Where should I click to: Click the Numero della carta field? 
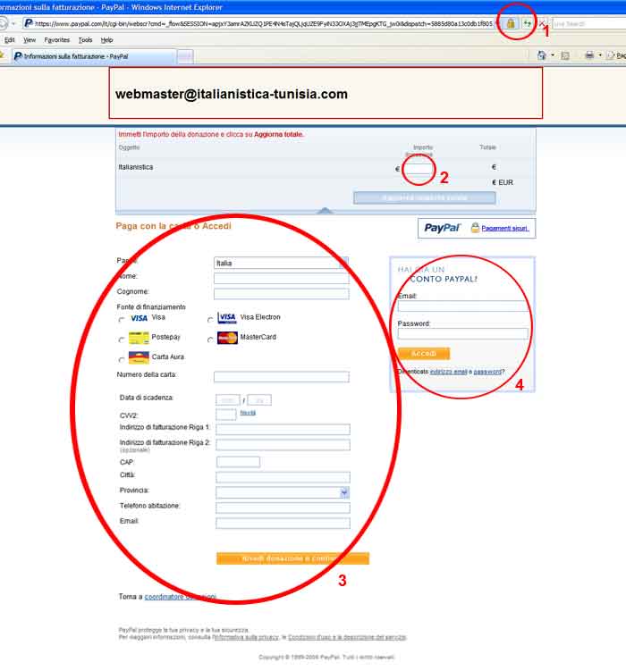(282, 376)
